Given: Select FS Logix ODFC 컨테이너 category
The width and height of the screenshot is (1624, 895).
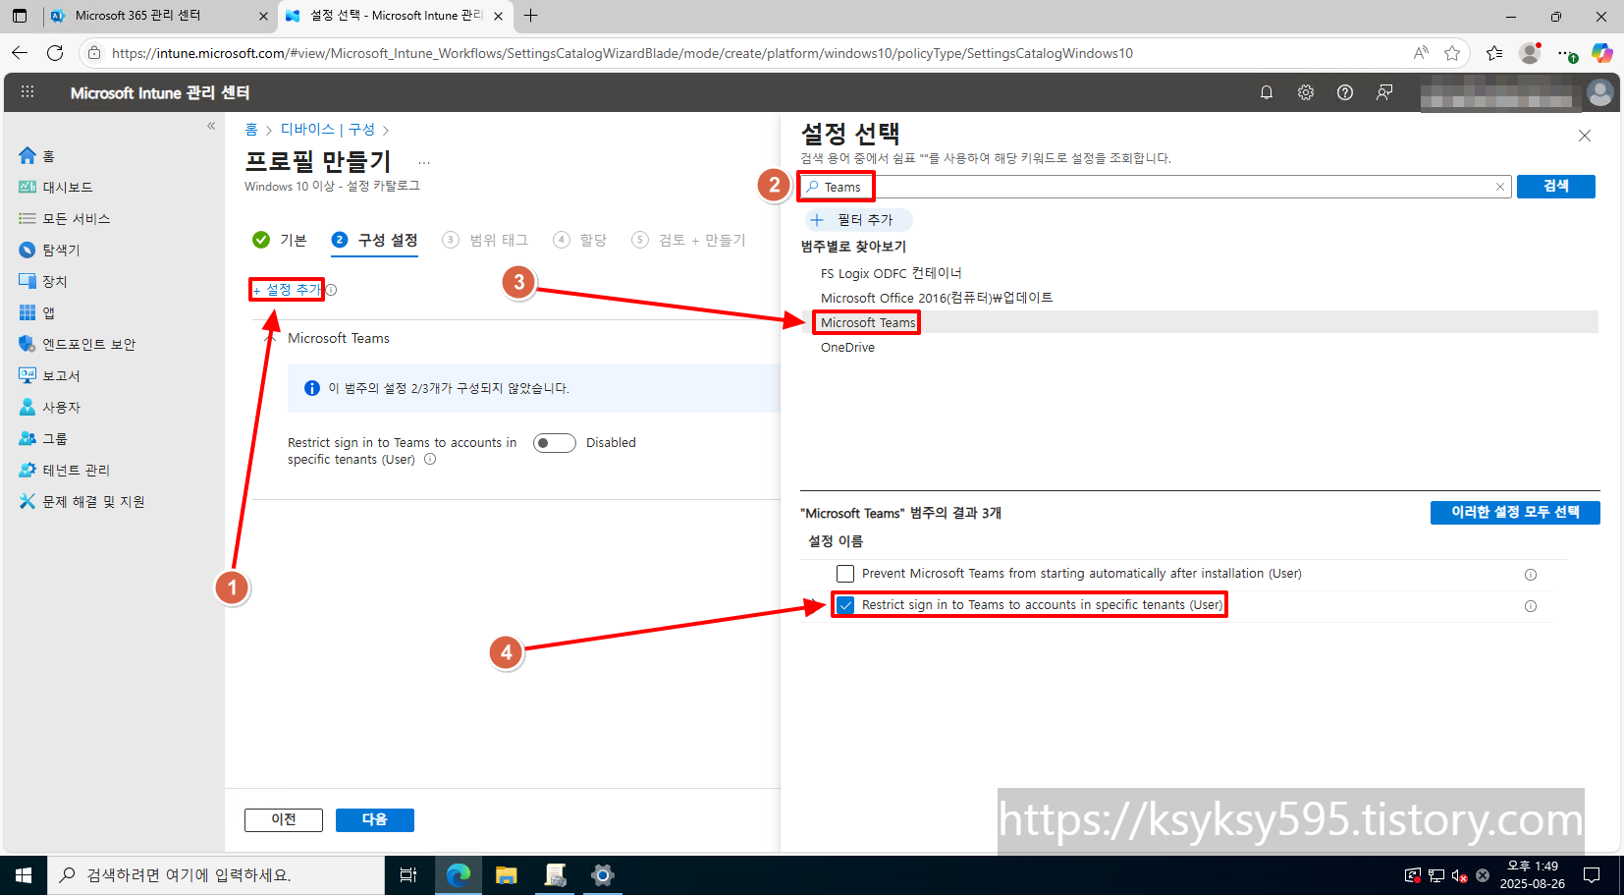Looking at the screenshot, I should pos(892,273).
